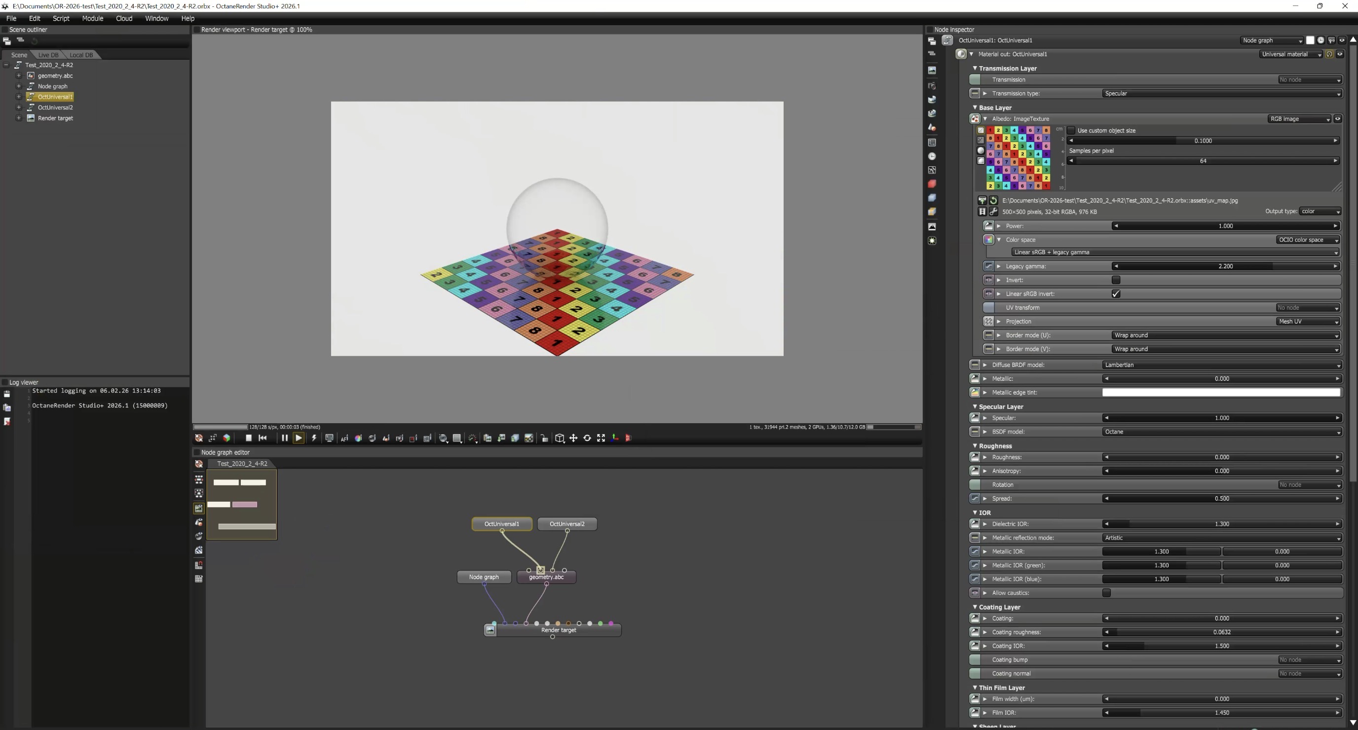The width and height of the screenshot is (1358, 730).
Task: Switch to the Live DB tab
Action: click(x=48, y=55)
